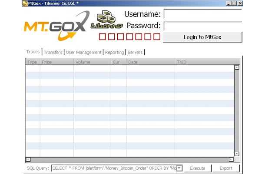Sort by the TXID column header
This screenshot has height=174, width=265.
pyautogui.click(x=207, y=62)
